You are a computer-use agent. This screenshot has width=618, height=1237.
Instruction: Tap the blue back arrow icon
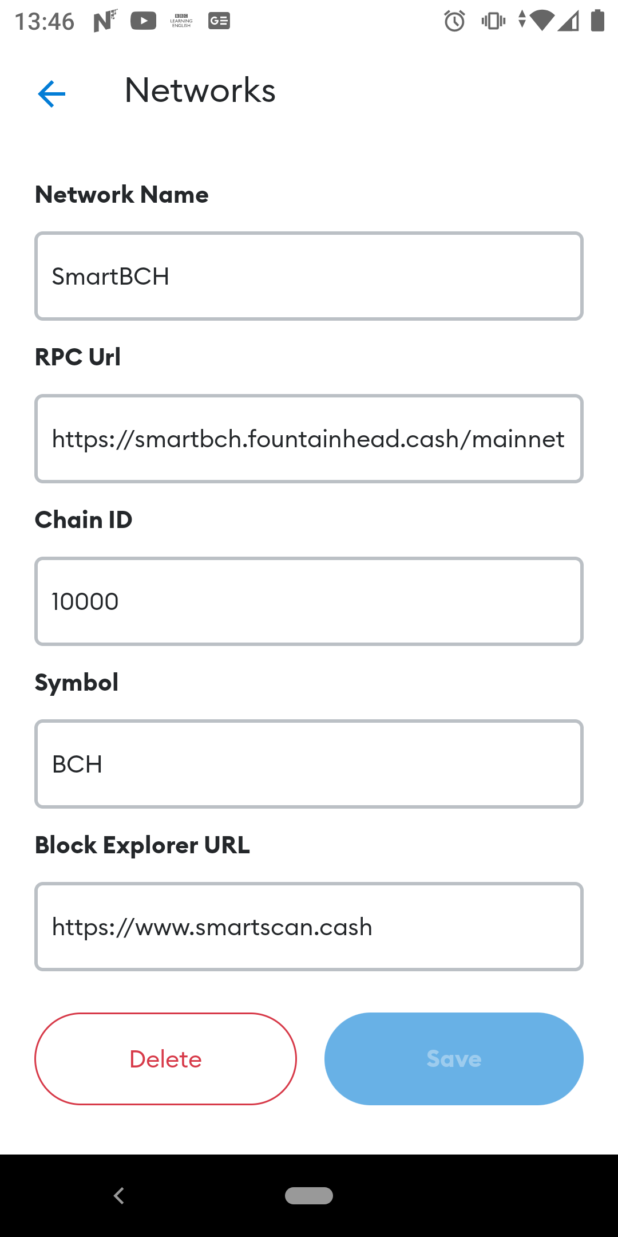51,93
